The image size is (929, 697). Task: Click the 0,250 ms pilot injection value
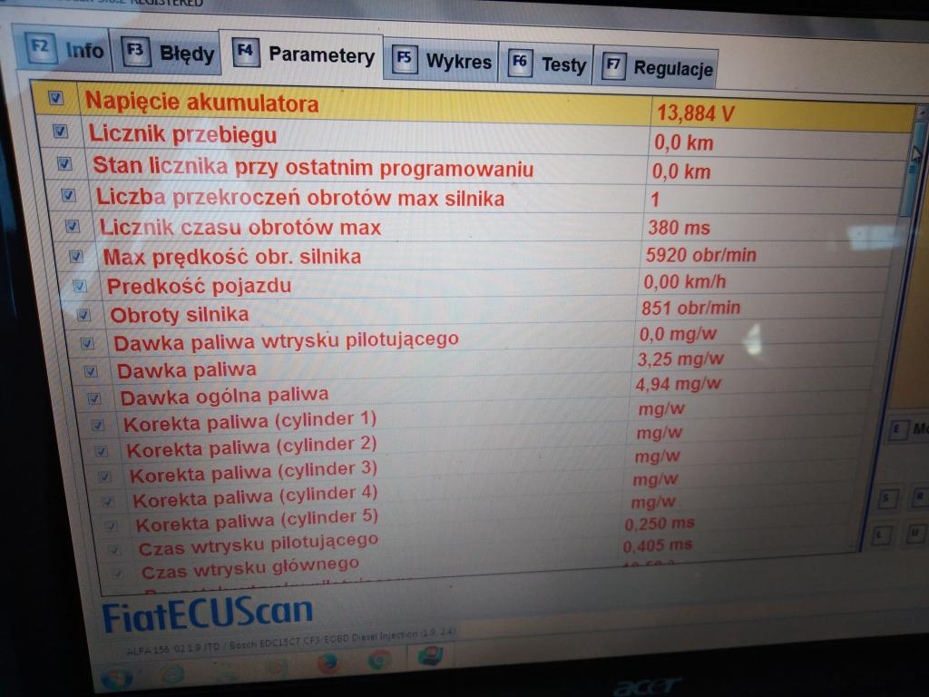(x=660, y=524)
